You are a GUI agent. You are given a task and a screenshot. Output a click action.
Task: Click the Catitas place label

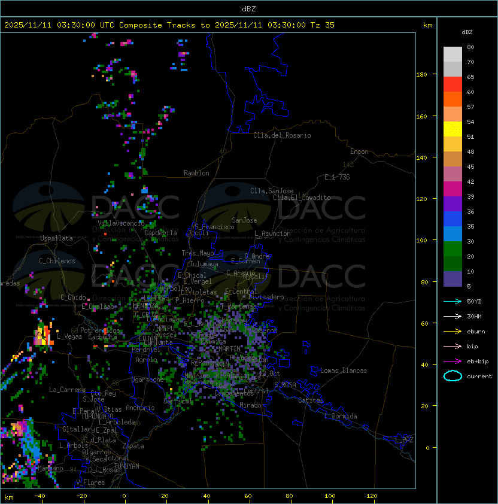point(311,400)
